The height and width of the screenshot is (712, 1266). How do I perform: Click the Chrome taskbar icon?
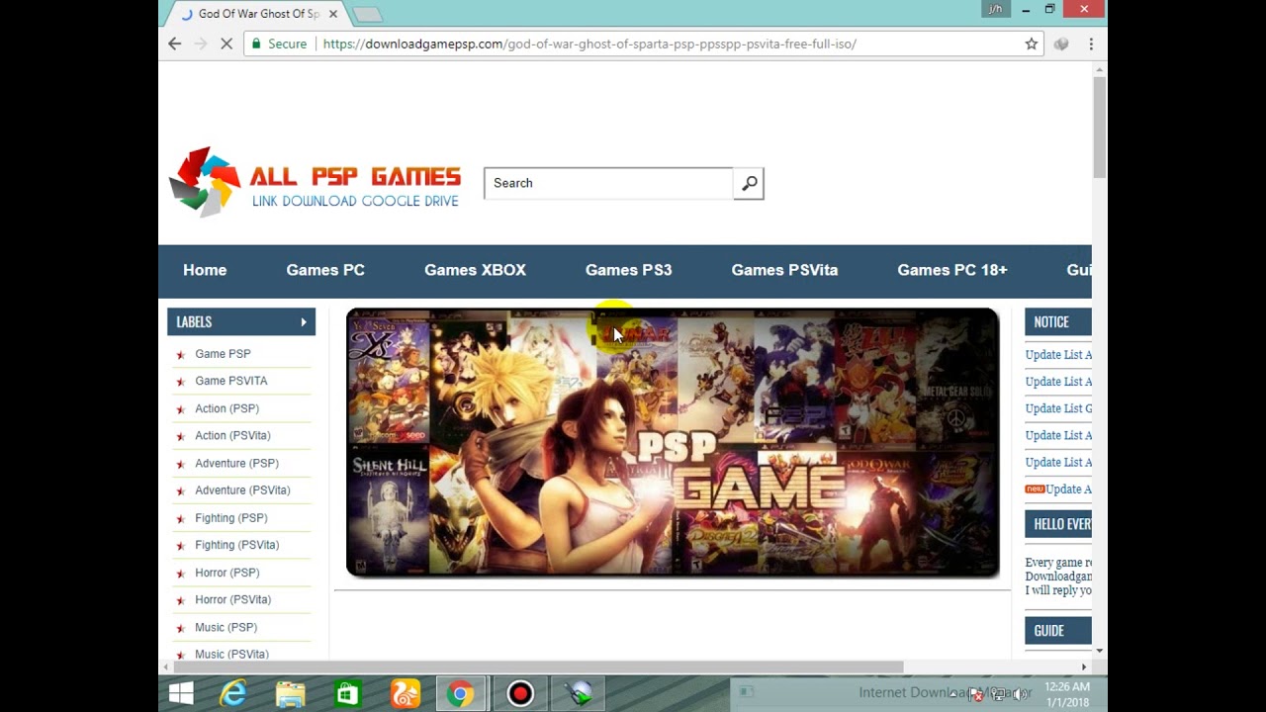click(x=459, y=694)
